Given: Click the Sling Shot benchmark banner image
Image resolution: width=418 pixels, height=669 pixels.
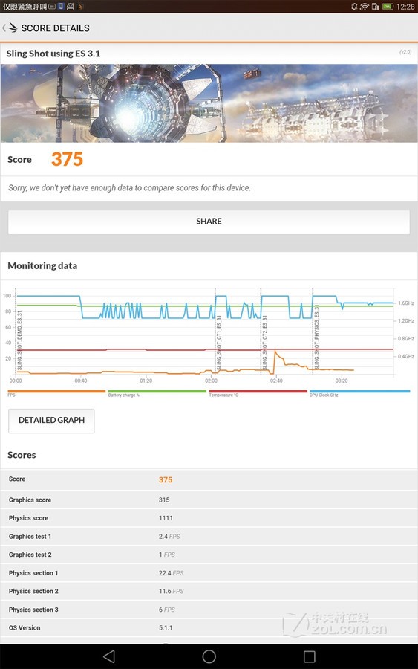Looking at the screenshot, I should point(209,103).
